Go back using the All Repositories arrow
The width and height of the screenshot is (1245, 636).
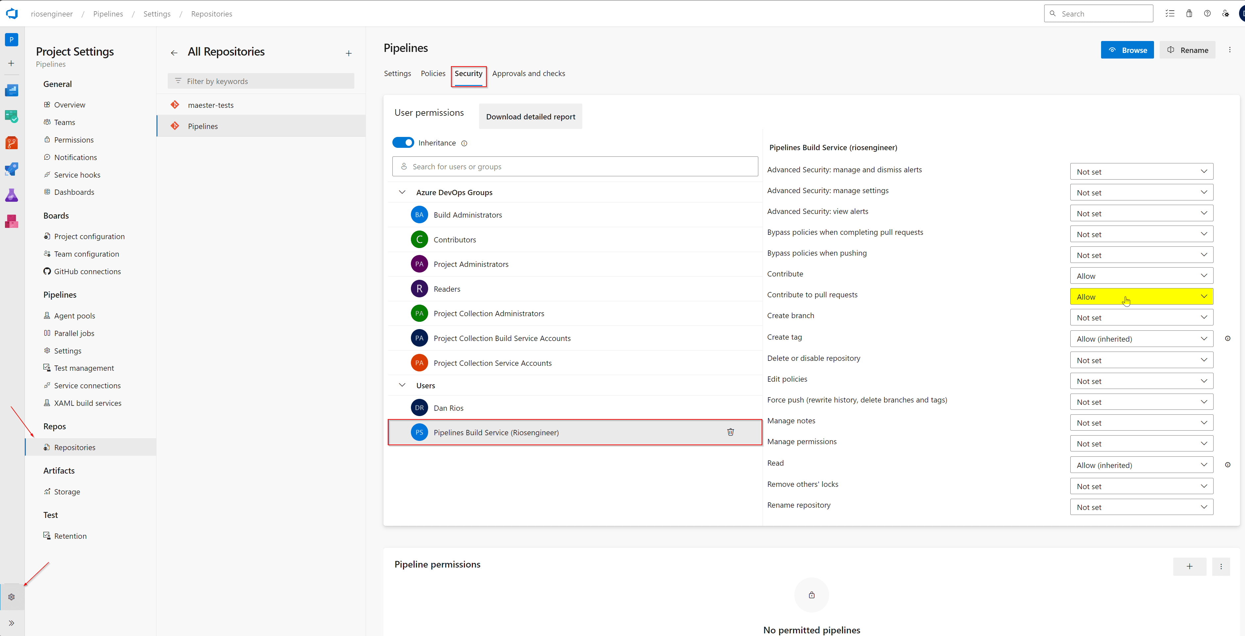174,53
